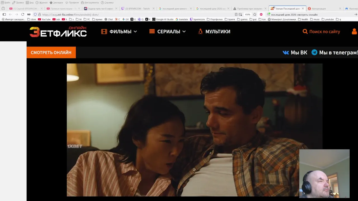This screenshot has width=358, height=201.
Task: Open the Импорт закладок bookmark
Action: (13, 20)
